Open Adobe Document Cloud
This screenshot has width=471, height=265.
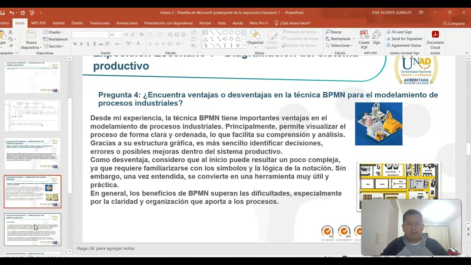coord(435,39)
